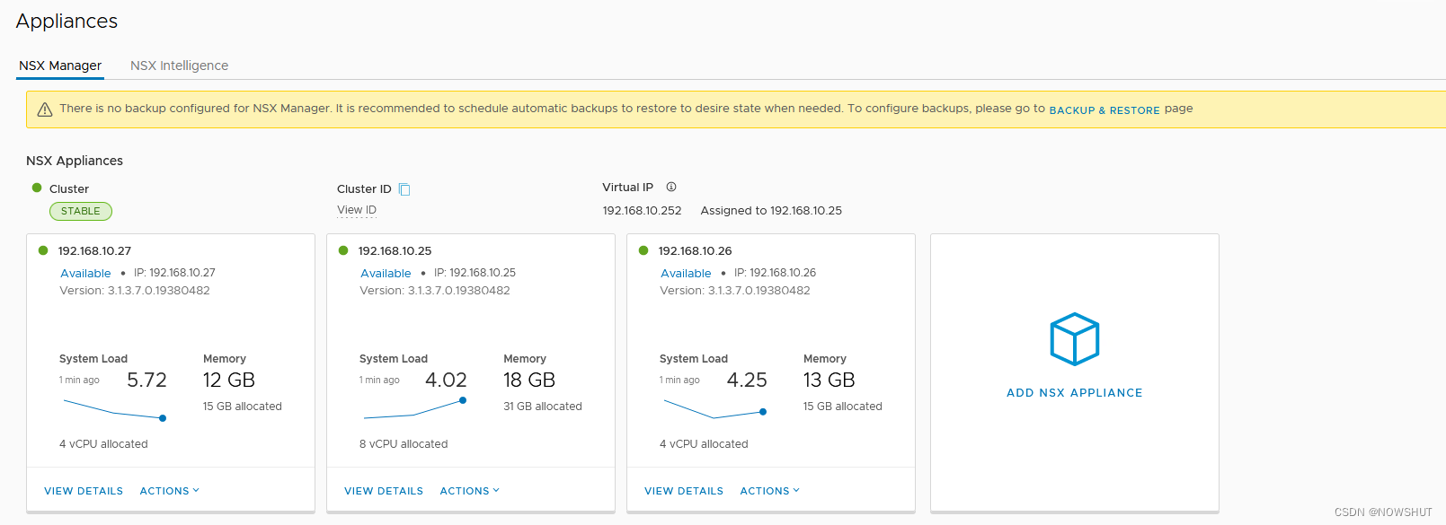This screenshot has width=1446, height=525.
Task: Expand ACTIONS dropdown for 192.168.10.26
Action: click(770, 491)
